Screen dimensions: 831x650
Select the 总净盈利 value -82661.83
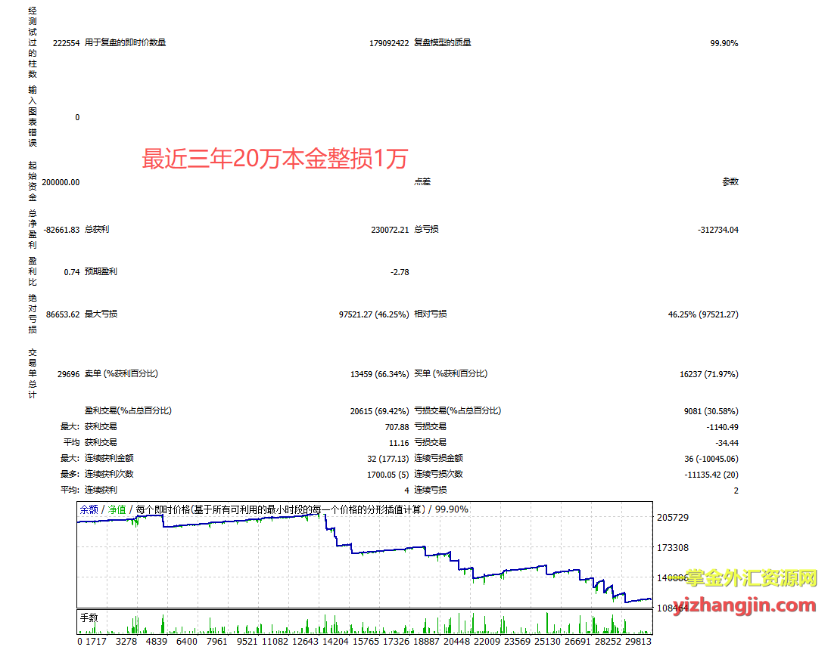[x=61, y=230]
